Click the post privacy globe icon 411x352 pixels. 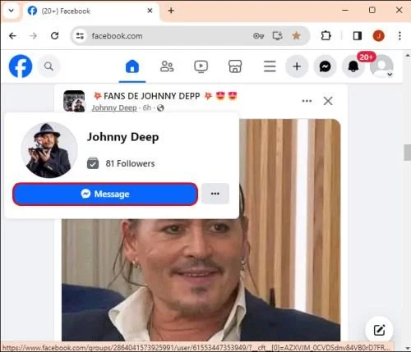(160, 108)
